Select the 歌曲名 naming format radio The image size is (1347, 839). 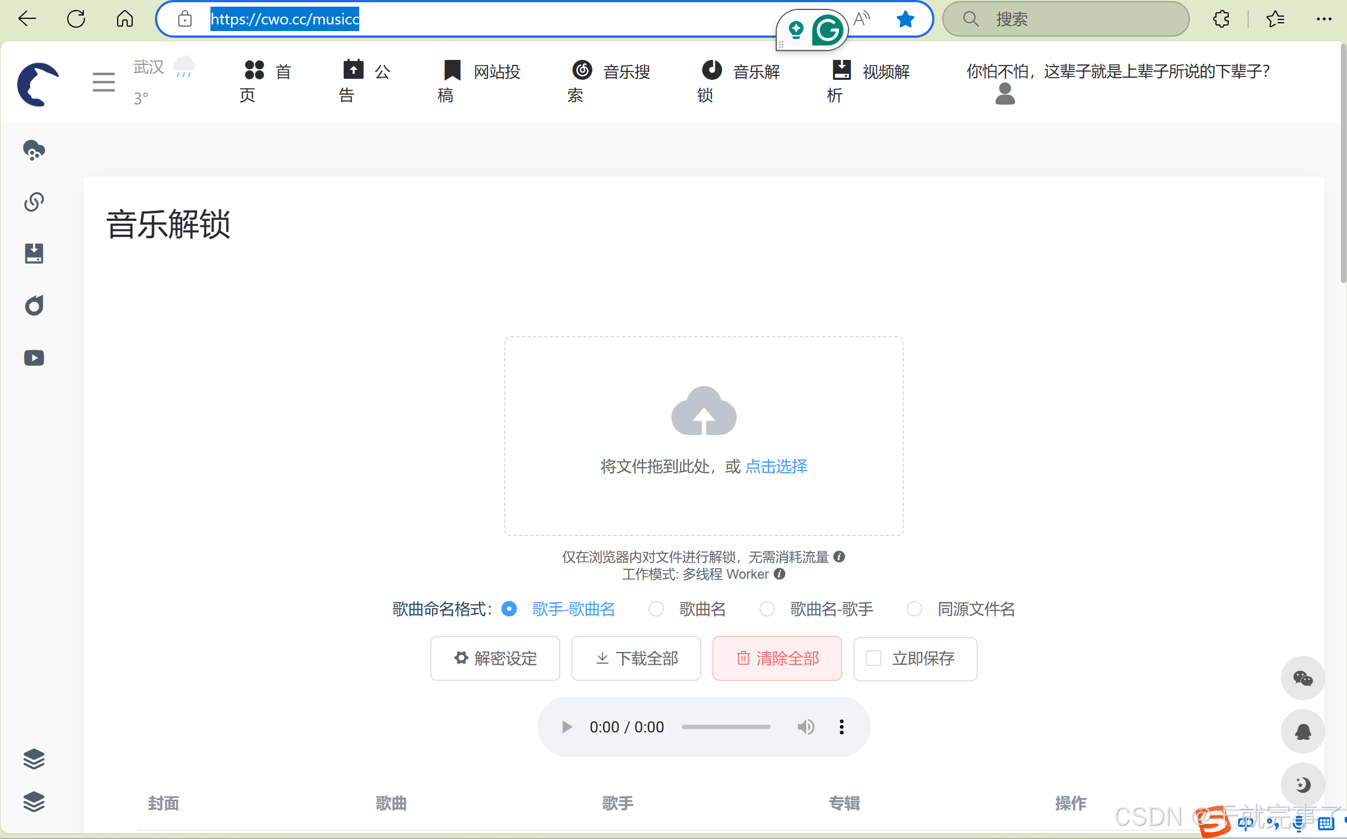tap(656, 609)
